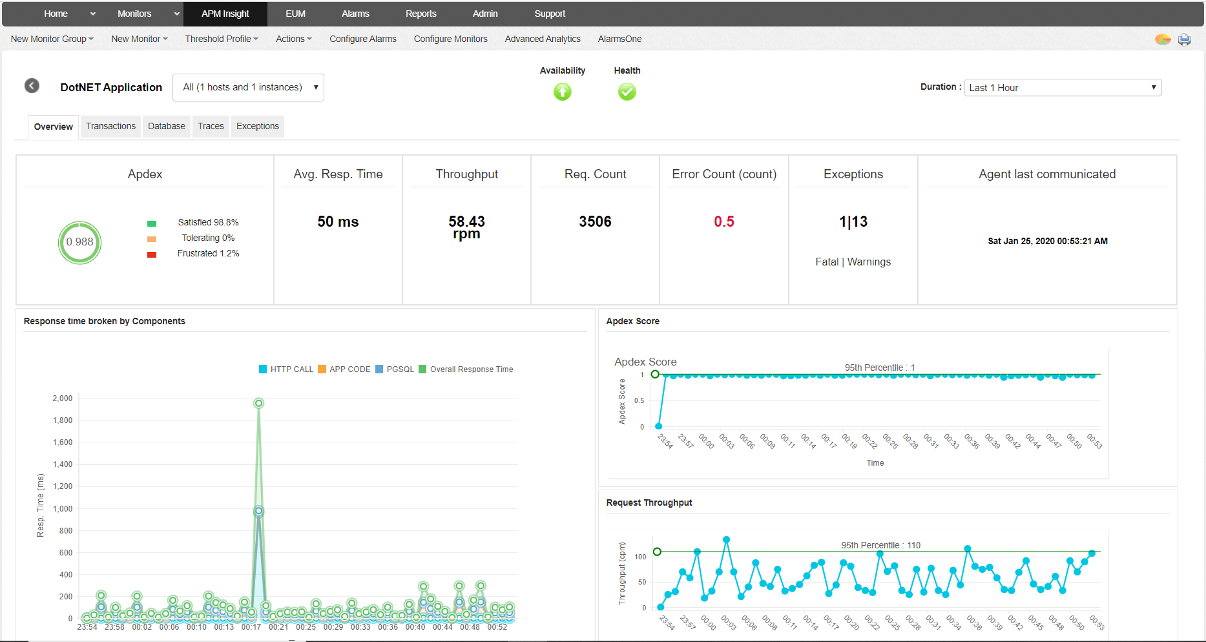Click the 0.988 Apdex score gauge
Image resolution: width=1206 pixels, height=642 pixels.
pyautogui.click(x=79, y=242)
